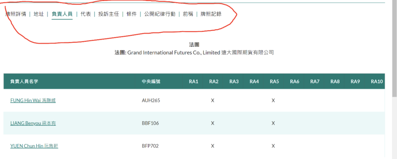The image size is (397, 159).
Task: Click RA2 X mark in FUNG Hin Wai row
Action: (x=213, y=100)
